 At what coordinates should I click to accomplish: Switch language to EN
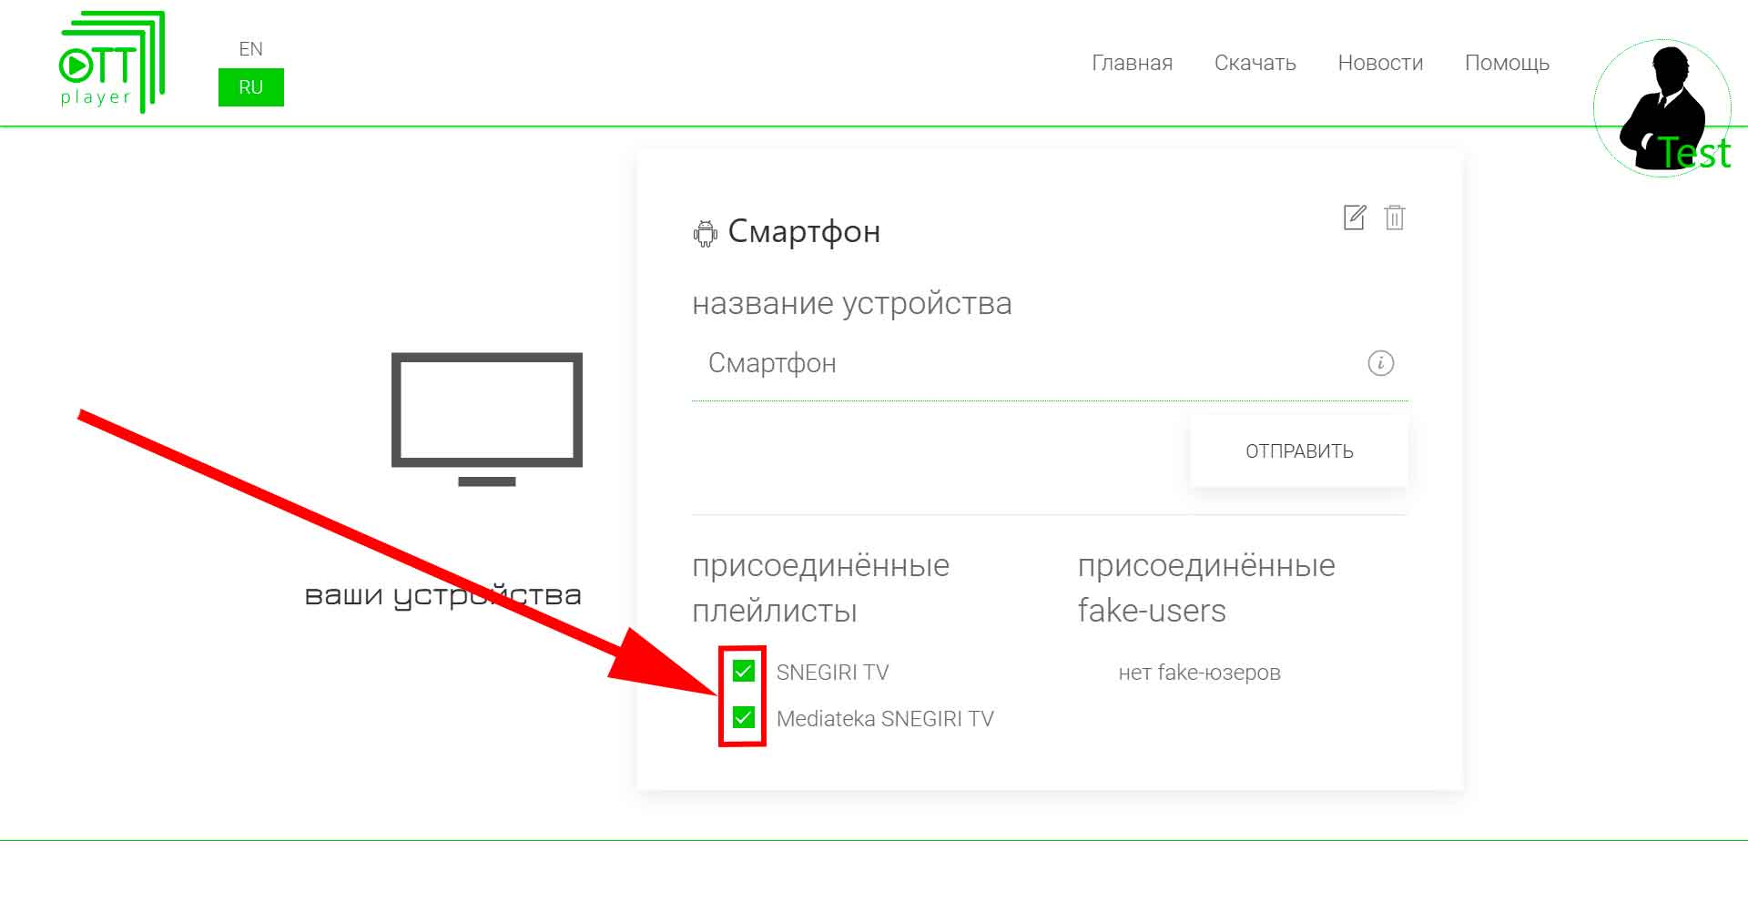[250, 49]
